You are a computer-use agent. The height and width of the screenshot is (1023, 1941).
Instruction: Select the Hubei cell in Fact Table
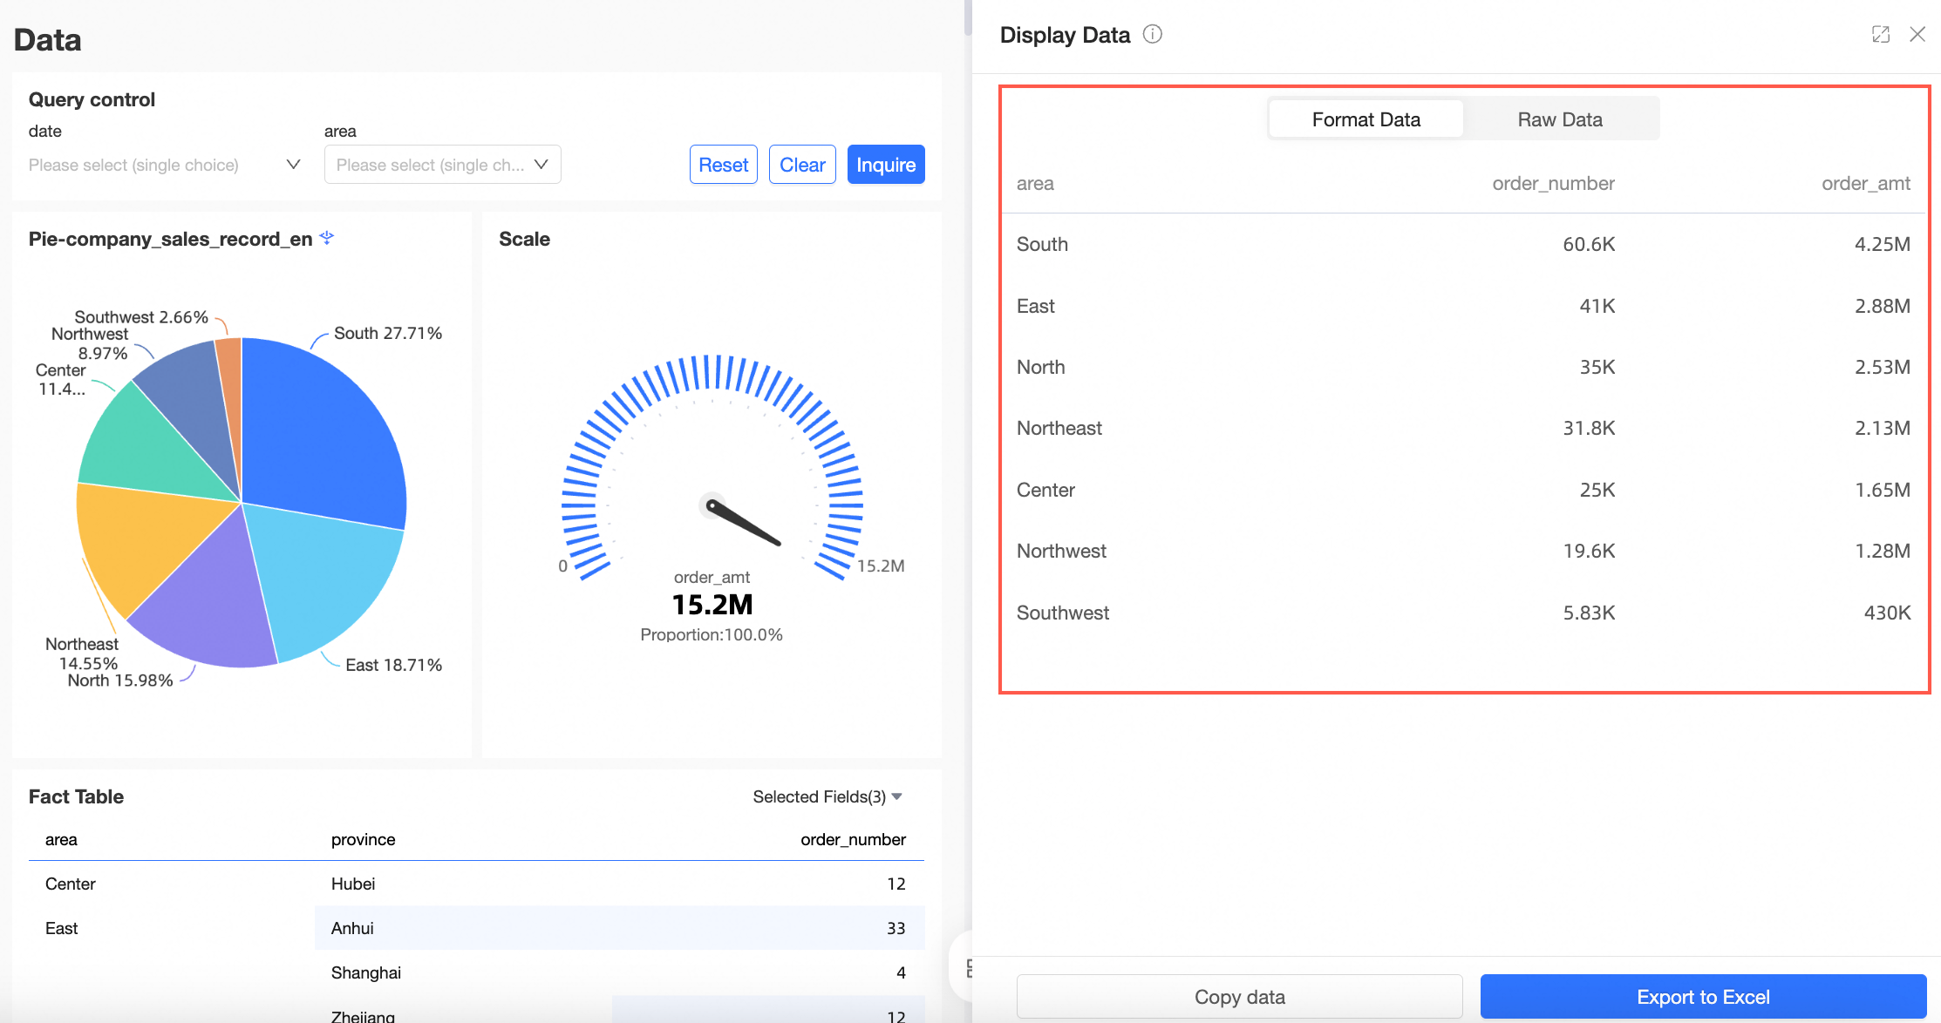(x=353, y=884)
